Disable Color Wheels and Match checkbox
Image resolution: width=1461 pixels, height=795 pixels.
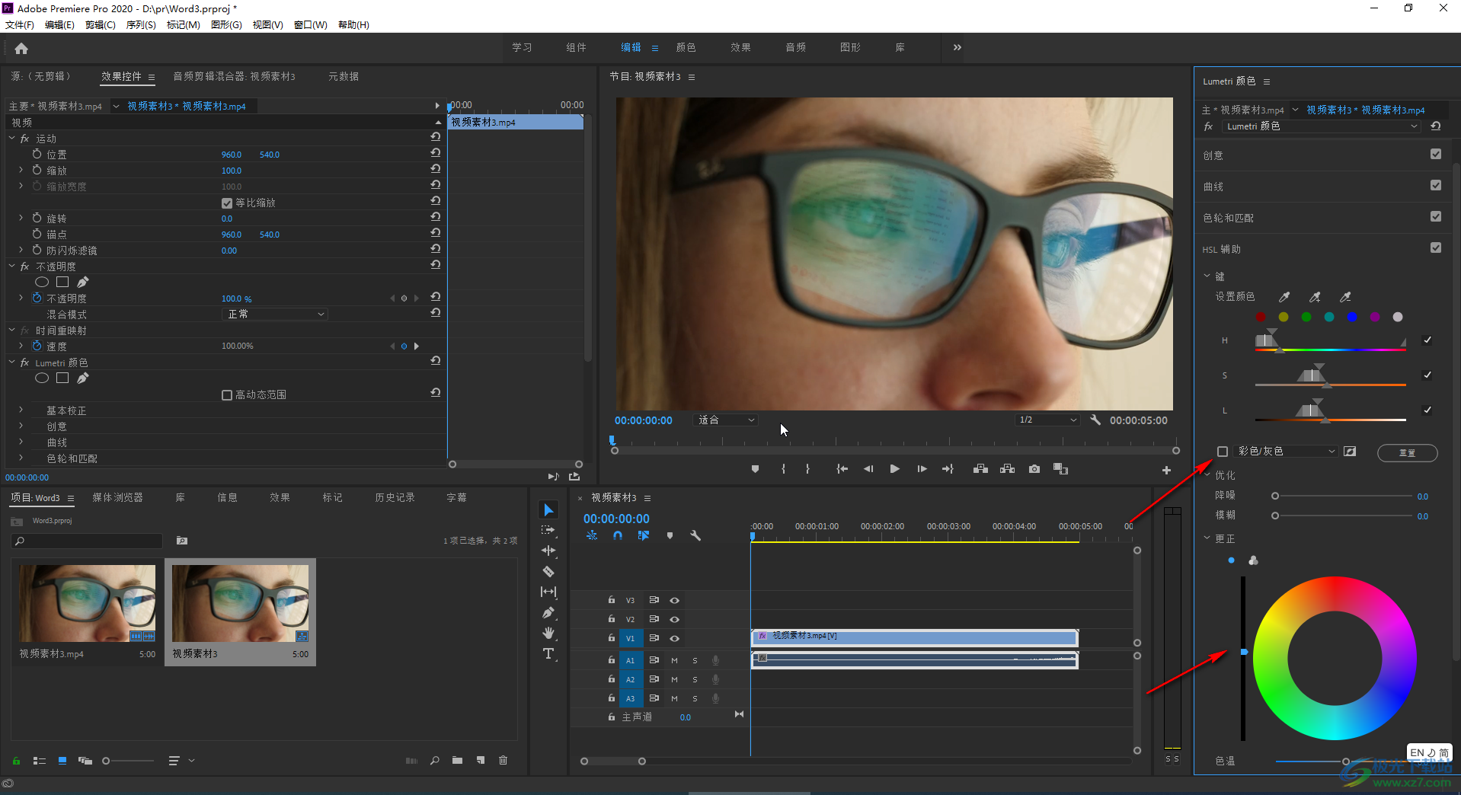(1436, 216)
